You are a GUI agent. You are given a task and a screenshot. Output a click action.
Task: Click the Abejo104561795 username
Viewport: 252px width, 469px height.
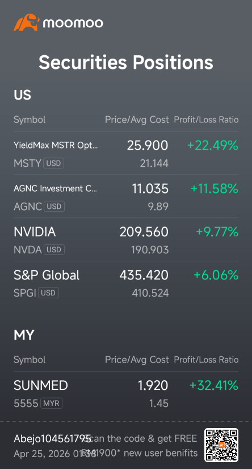tap(52, 439)
